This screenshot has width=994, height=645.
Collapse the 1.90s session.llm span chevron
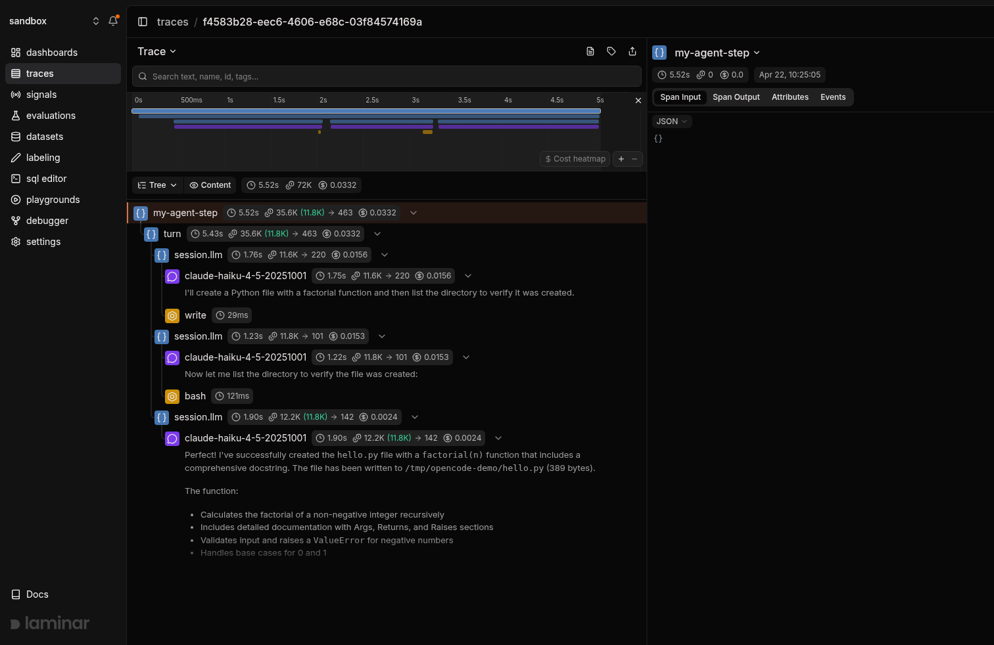click(415, 417)
